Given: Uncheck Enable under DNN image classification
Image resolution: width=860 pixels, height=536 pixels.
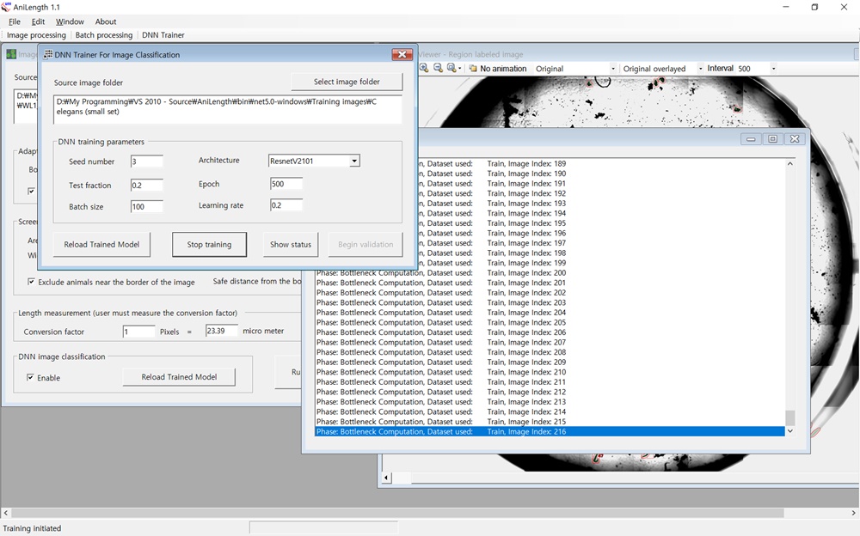Looking at the screenshot, I should point(32,378).
